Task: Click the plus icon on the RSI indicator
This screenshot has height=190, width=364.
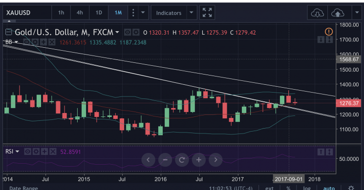Action: coord(44,152)
